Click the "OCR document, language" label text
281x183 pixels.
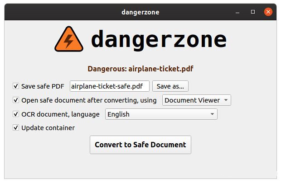[60, 114]
